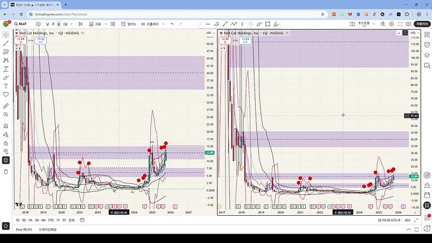
Task: Set the time range to 전체 (all)
Action: pos(71,220)
